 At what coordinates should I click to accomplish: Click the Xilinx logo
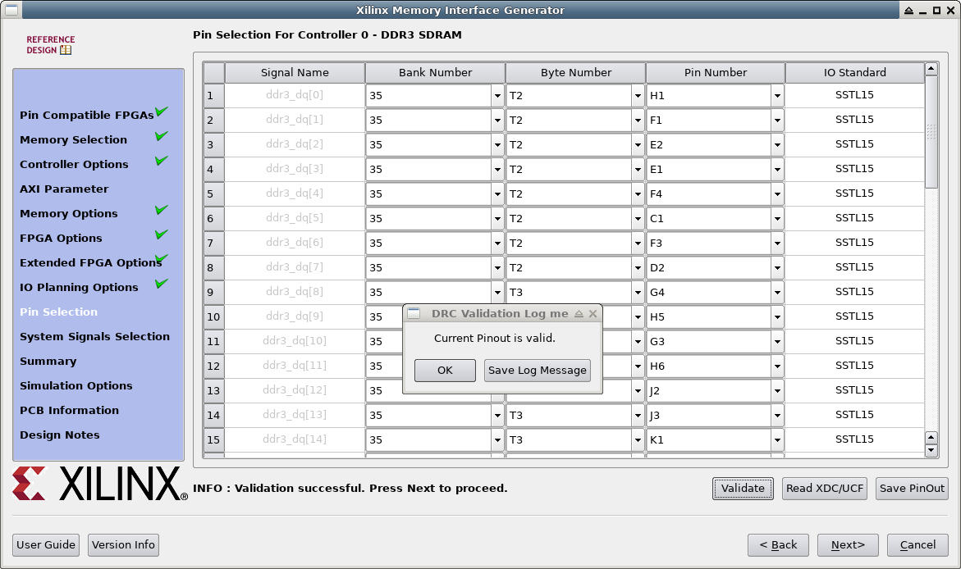(99, 485)
